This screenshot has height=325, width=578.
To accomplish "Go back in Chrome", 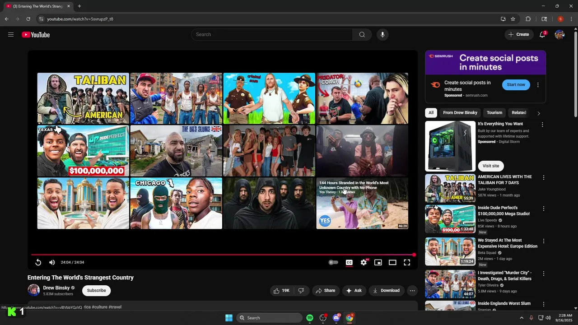I will point(6,19).
